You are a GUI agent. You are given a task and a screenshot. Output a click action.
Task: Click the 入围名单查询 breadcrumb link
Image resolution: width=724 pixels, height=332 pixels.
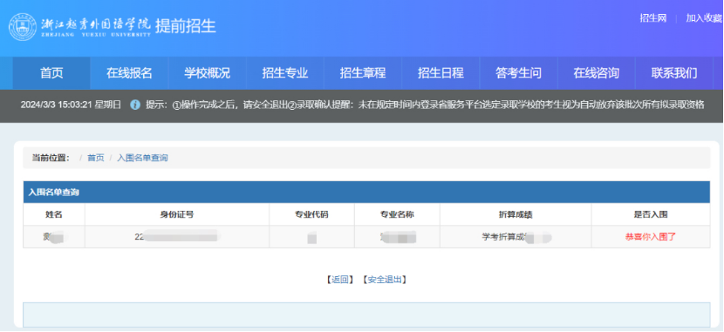click(142, 158)
